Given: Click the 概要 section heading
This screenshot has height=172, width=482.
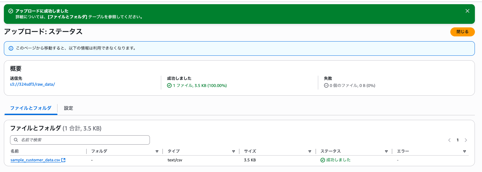Looking at the screenshot, I should pyautogui.click(x=16, y=69).
